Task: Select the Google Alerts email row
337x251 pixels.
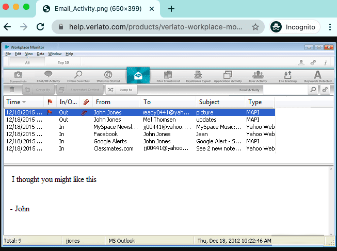Action: coord(140,141)
